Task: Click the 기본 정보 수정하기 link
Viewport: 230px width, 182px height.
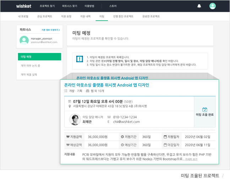Action: point(50,30)
